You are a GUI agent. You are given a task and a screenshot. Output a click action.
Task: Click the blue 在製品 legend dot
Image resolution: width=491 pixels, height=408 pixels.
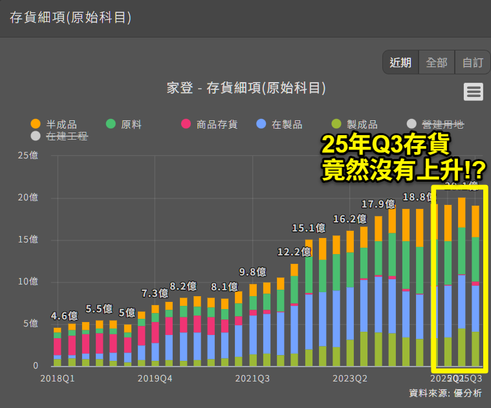click(x=261, y=124)
